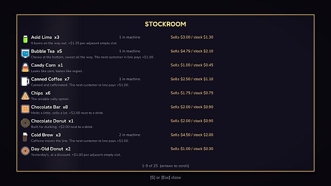
Task: Click the Bubble Tea cup icon
Action: [25, 53]
